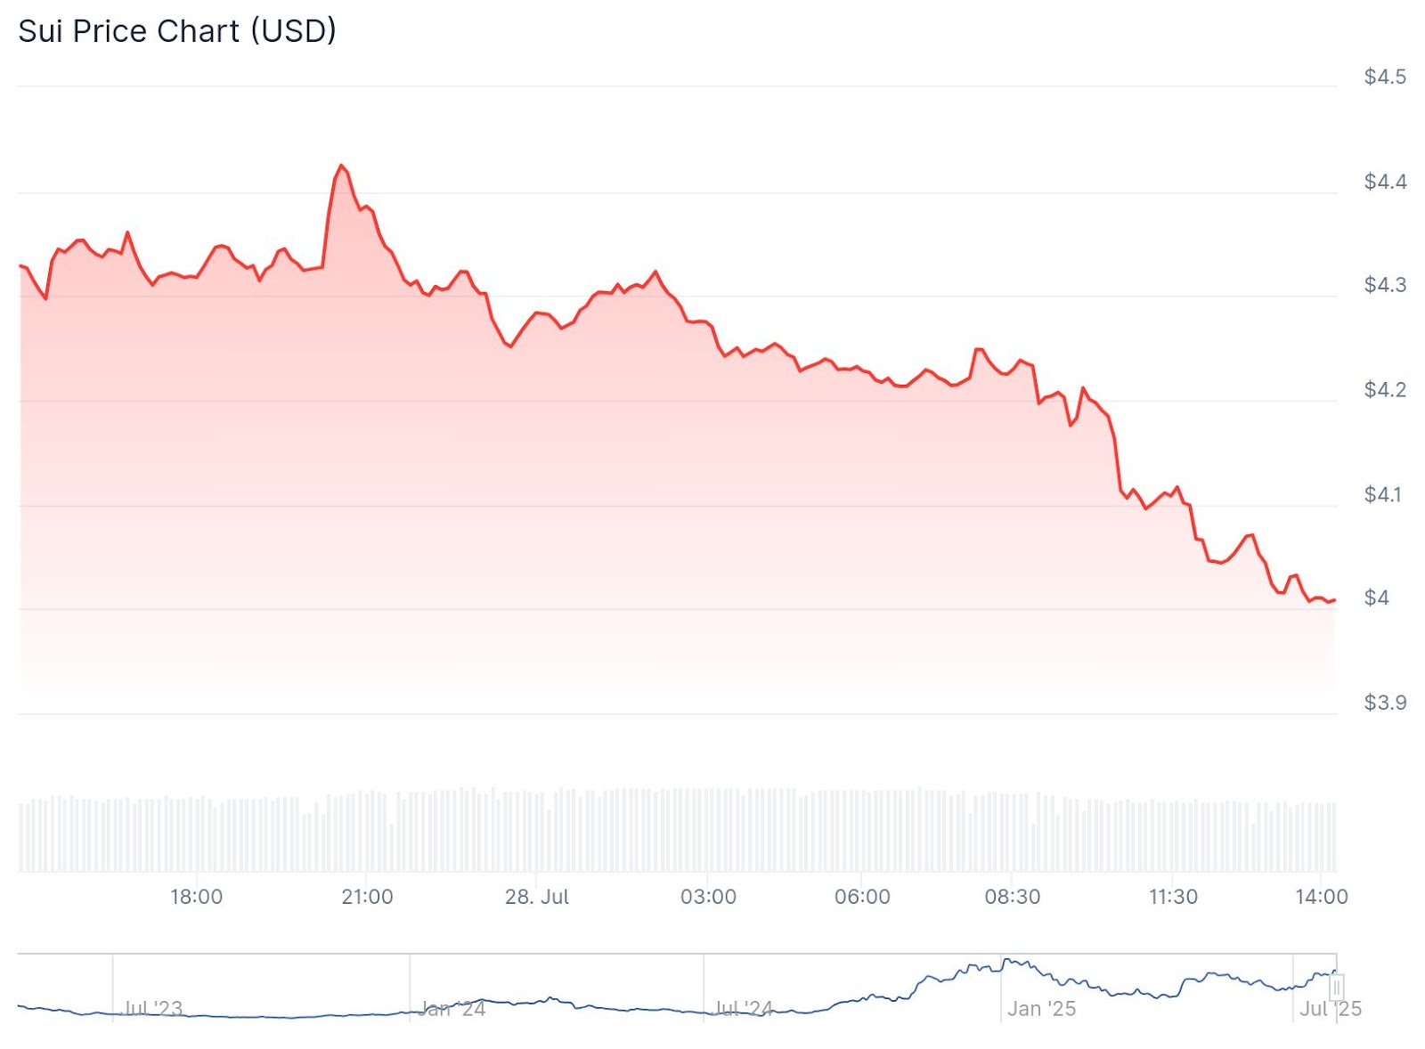Screen dimensions: 1425x1049
Task: Select the 08:30 time axis label
Action: click(x=1012, y=897)
